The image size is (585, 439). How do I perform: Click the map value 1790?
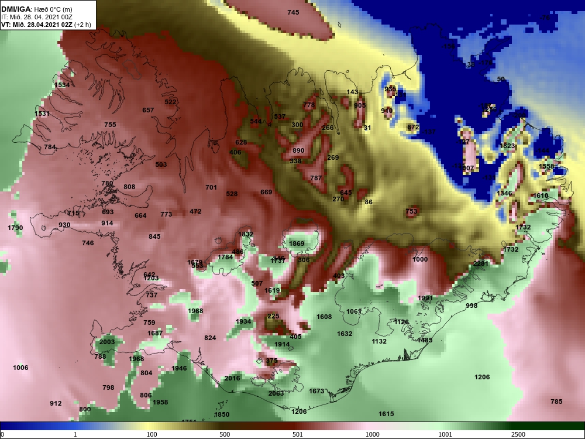(15, 228)
